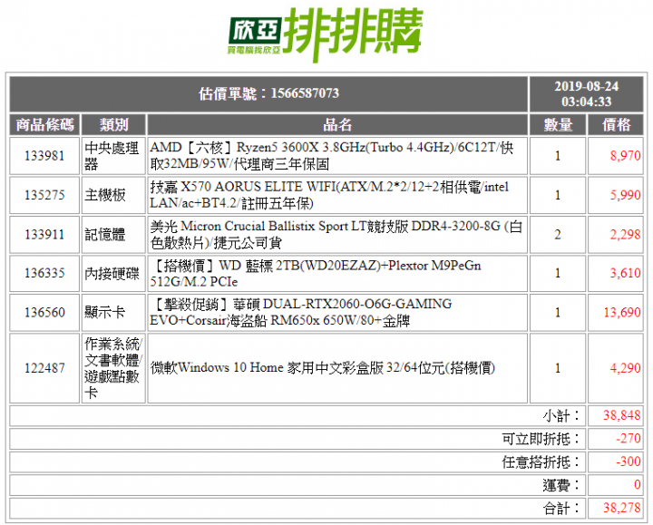Viewport: 653px width, 525px height.
Task: Click the date 2019-08-24 03:04:33
Action: coord(586,93)
